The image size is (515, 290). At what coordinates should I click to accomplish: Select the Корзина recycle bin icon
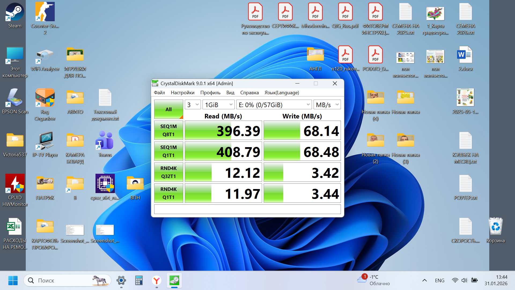[x=495, y=230]
